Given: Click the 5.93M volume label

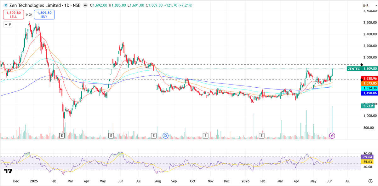Looking at the screenshot, I should (367, 106).
